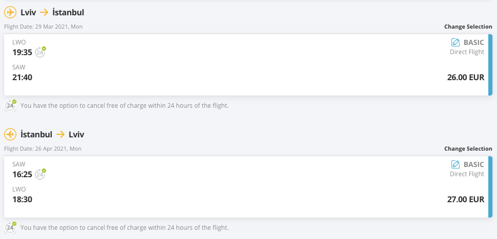This screenshot has width=497, height=239.
Task: Click the orange arrow between Lviv and İstanbul
Action: pyautogui.click(x=45, y=12)
